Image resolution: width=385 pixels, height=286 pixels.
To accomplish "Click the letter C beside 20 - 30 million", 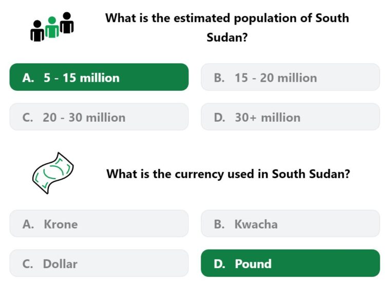I will 28,118.
